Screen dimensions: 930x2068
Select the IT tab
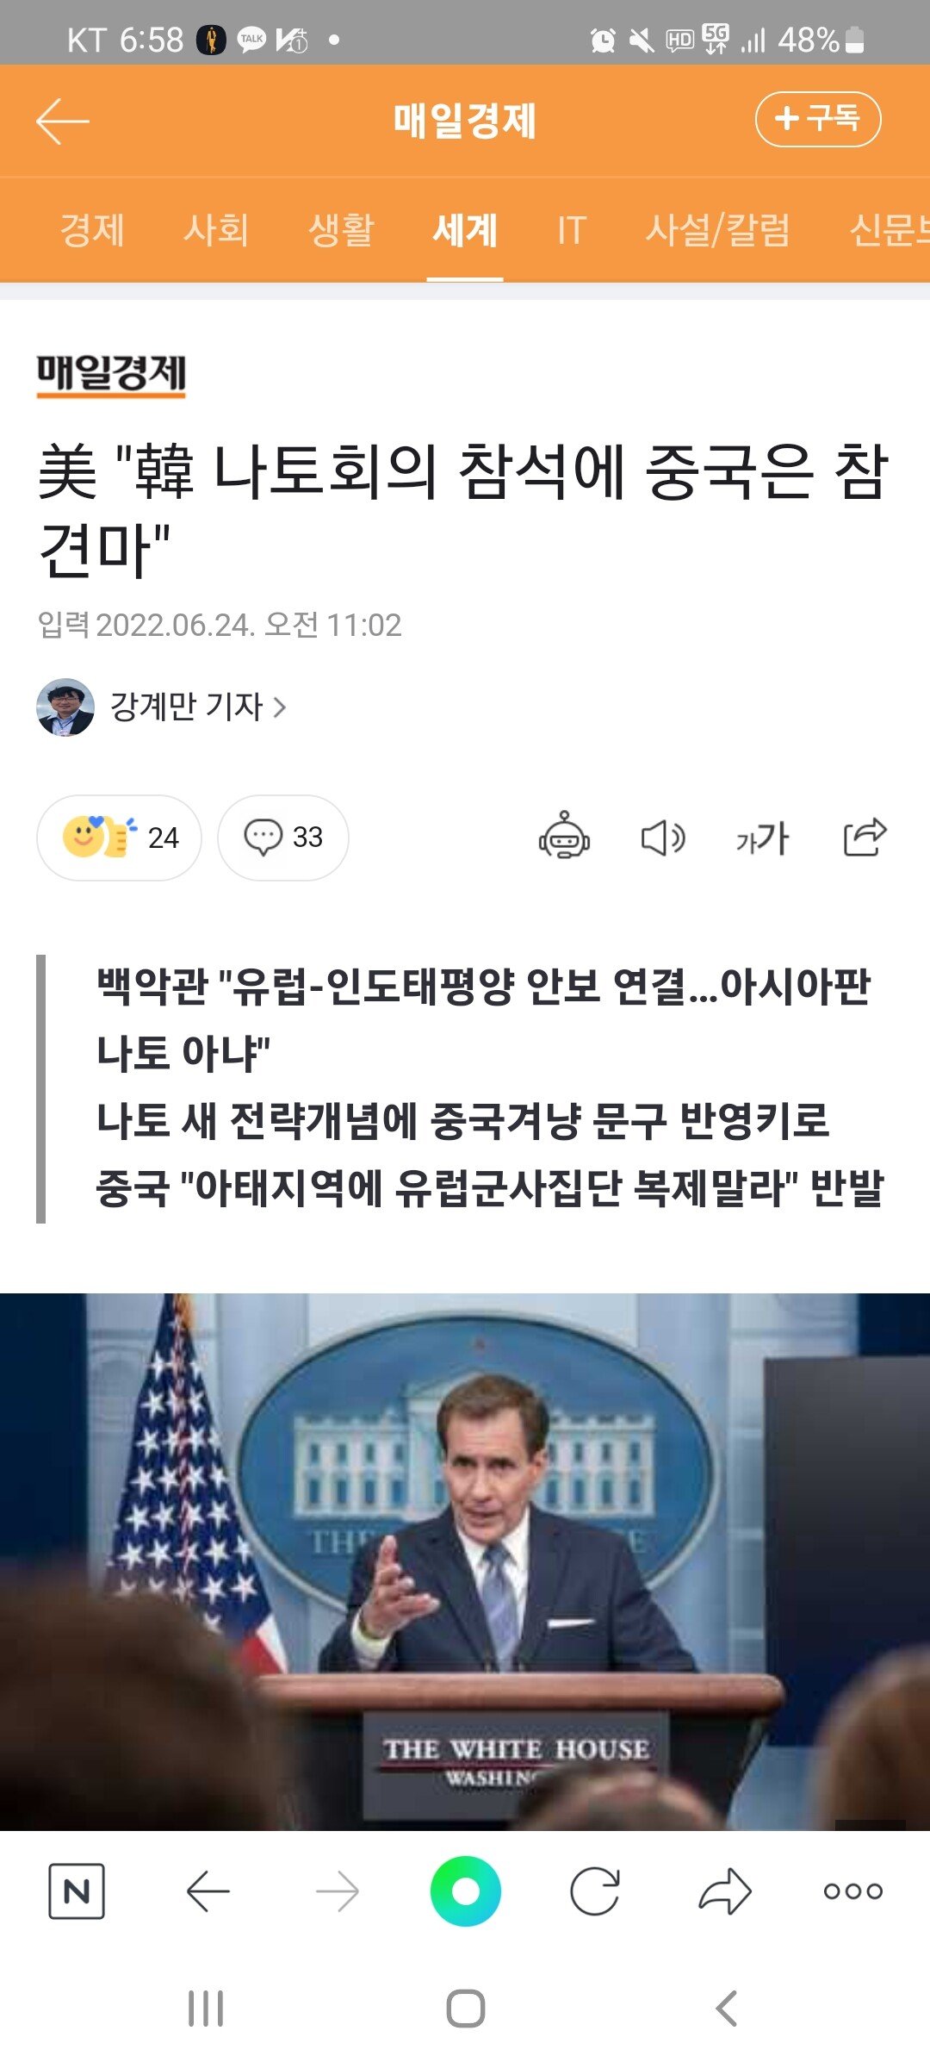[x=572, y=230]
